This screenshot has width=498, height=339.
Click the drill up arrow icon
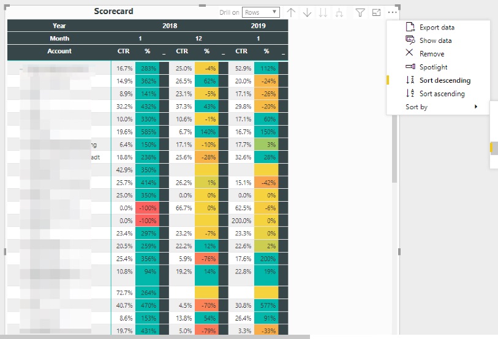(291, 13)
